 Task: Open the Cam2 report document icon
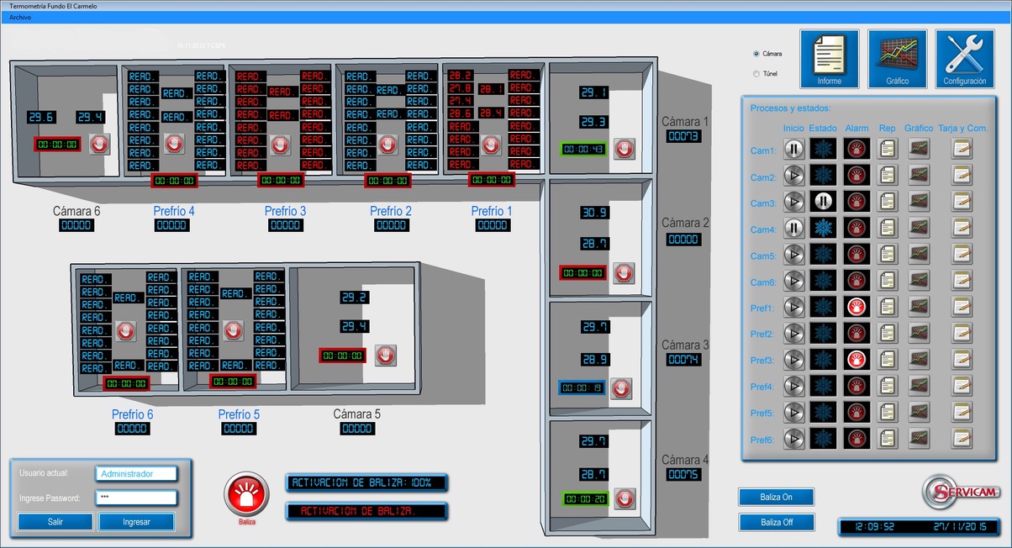tap(888, 176)
